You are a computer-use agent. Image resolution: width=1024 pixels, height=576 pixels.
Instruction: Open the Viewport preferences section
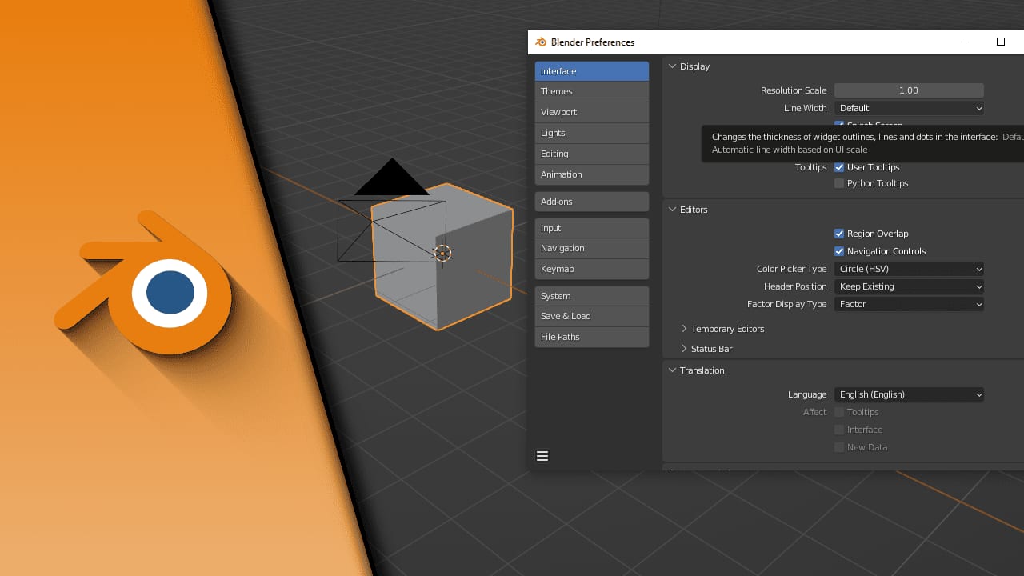(592, 112)
